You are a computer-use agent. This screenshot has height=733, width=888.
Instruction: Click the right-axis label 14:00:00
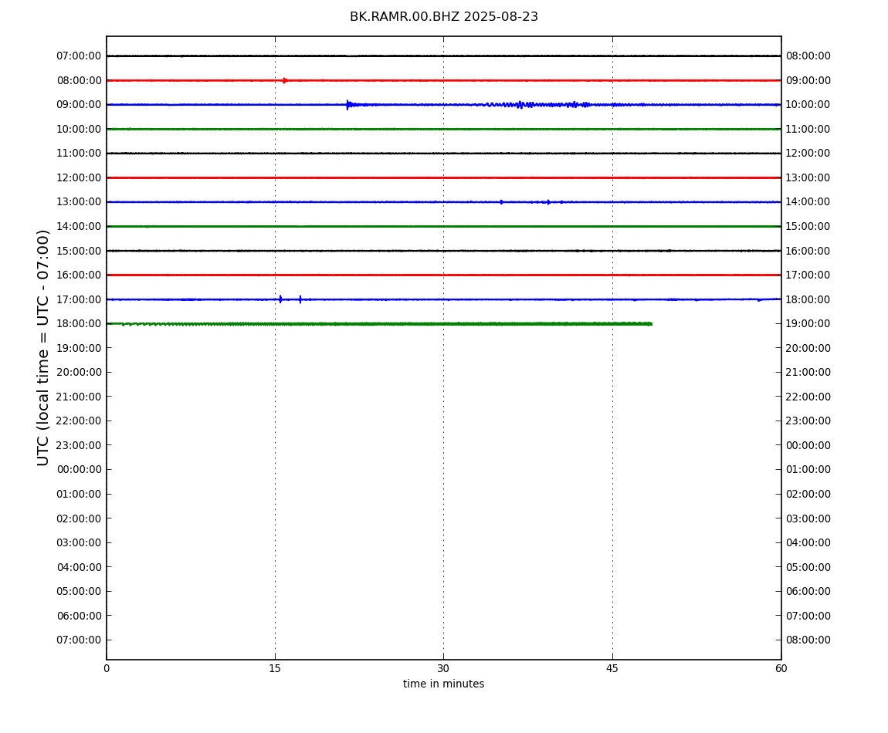(808, 202)
